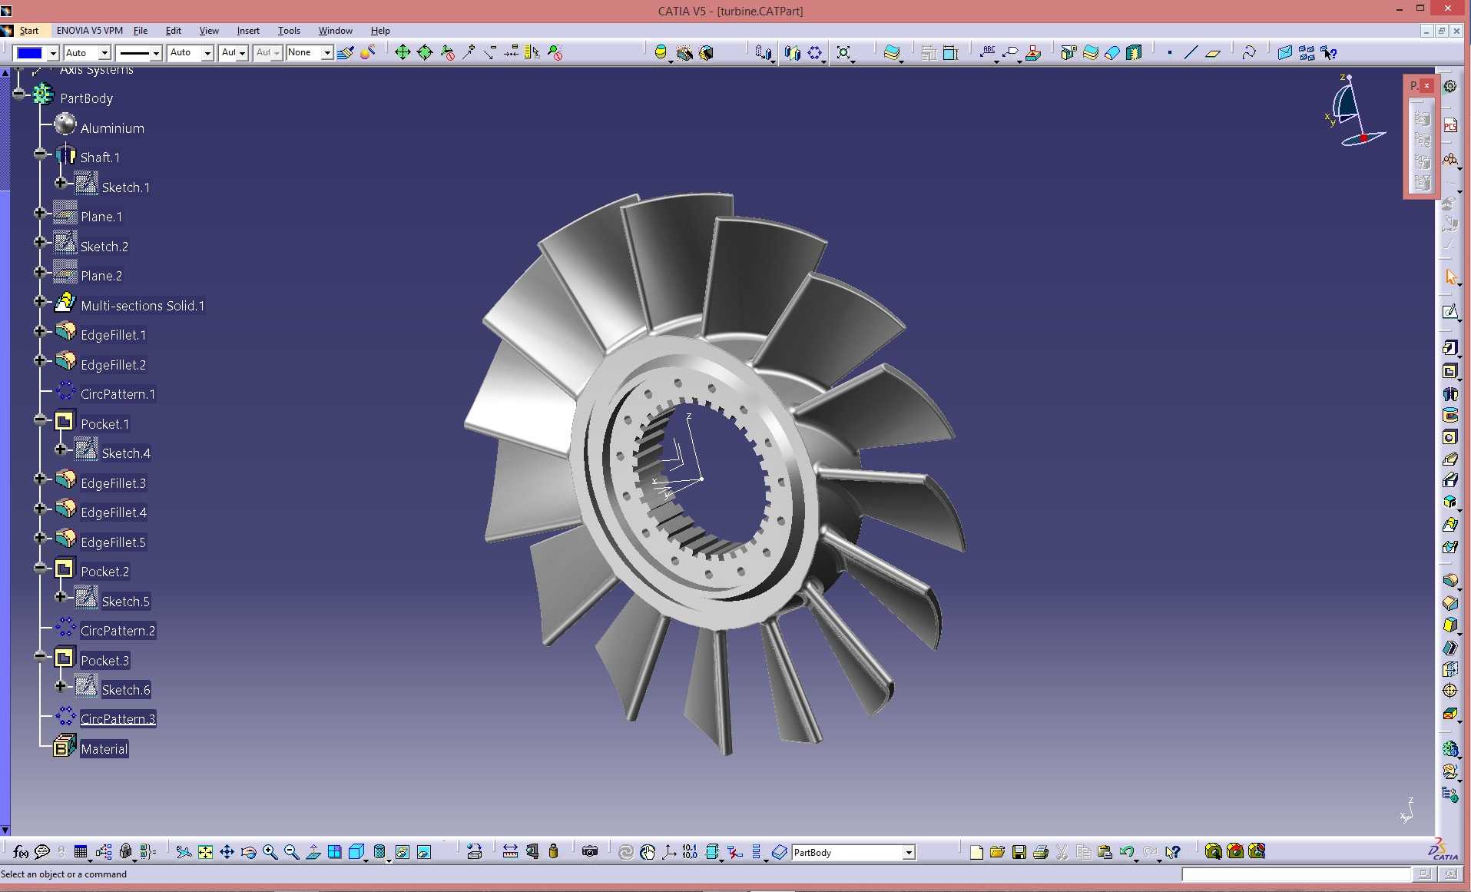Open the line thickness dropdown
The image size is (1471, 892).
(156, 53)
